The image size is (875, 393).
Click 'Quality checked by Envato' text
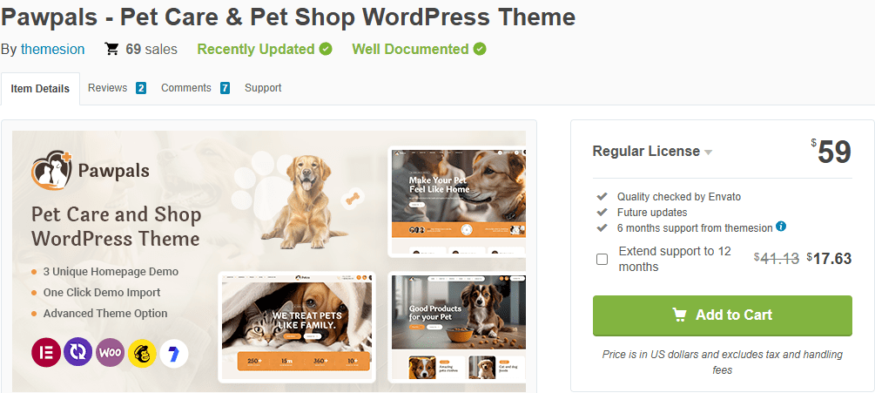(x=679, y=197)
